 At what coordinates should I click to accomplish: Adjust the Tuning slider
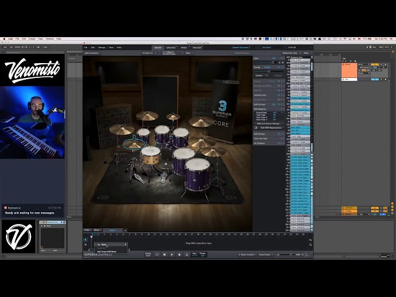269,72
